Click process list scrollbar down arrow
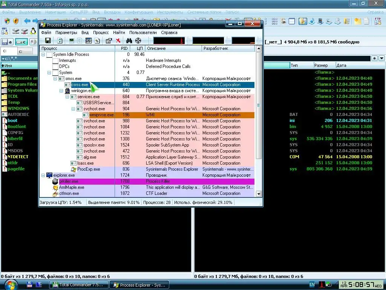The width and height of the screenshot is (386, 290). point(259,194)
